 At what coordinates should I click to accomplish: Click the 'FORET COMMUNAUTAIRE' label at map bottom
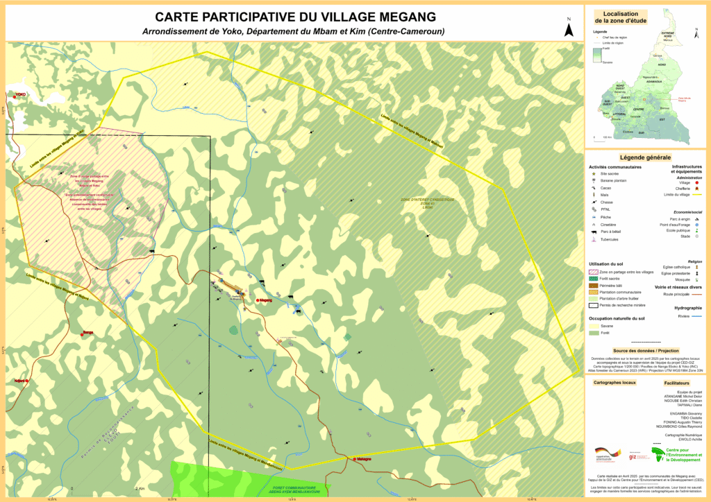294,488
